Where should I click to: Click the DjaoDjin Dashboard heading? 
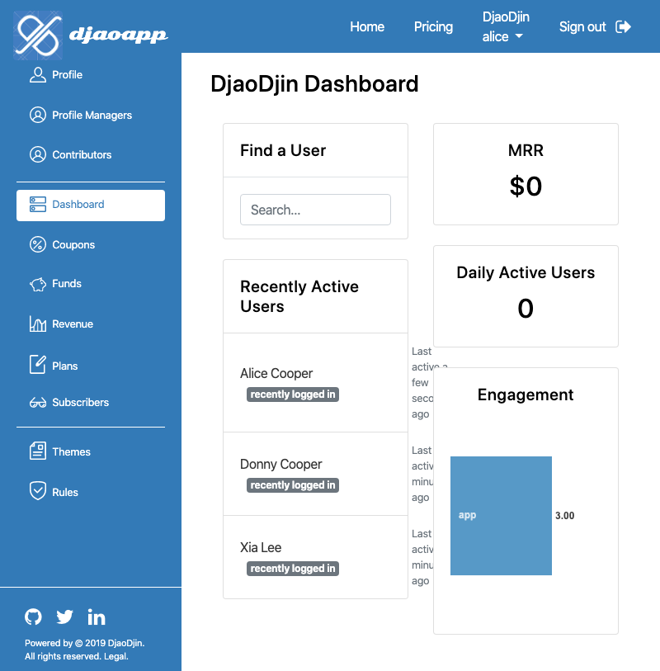coord(314,83)
